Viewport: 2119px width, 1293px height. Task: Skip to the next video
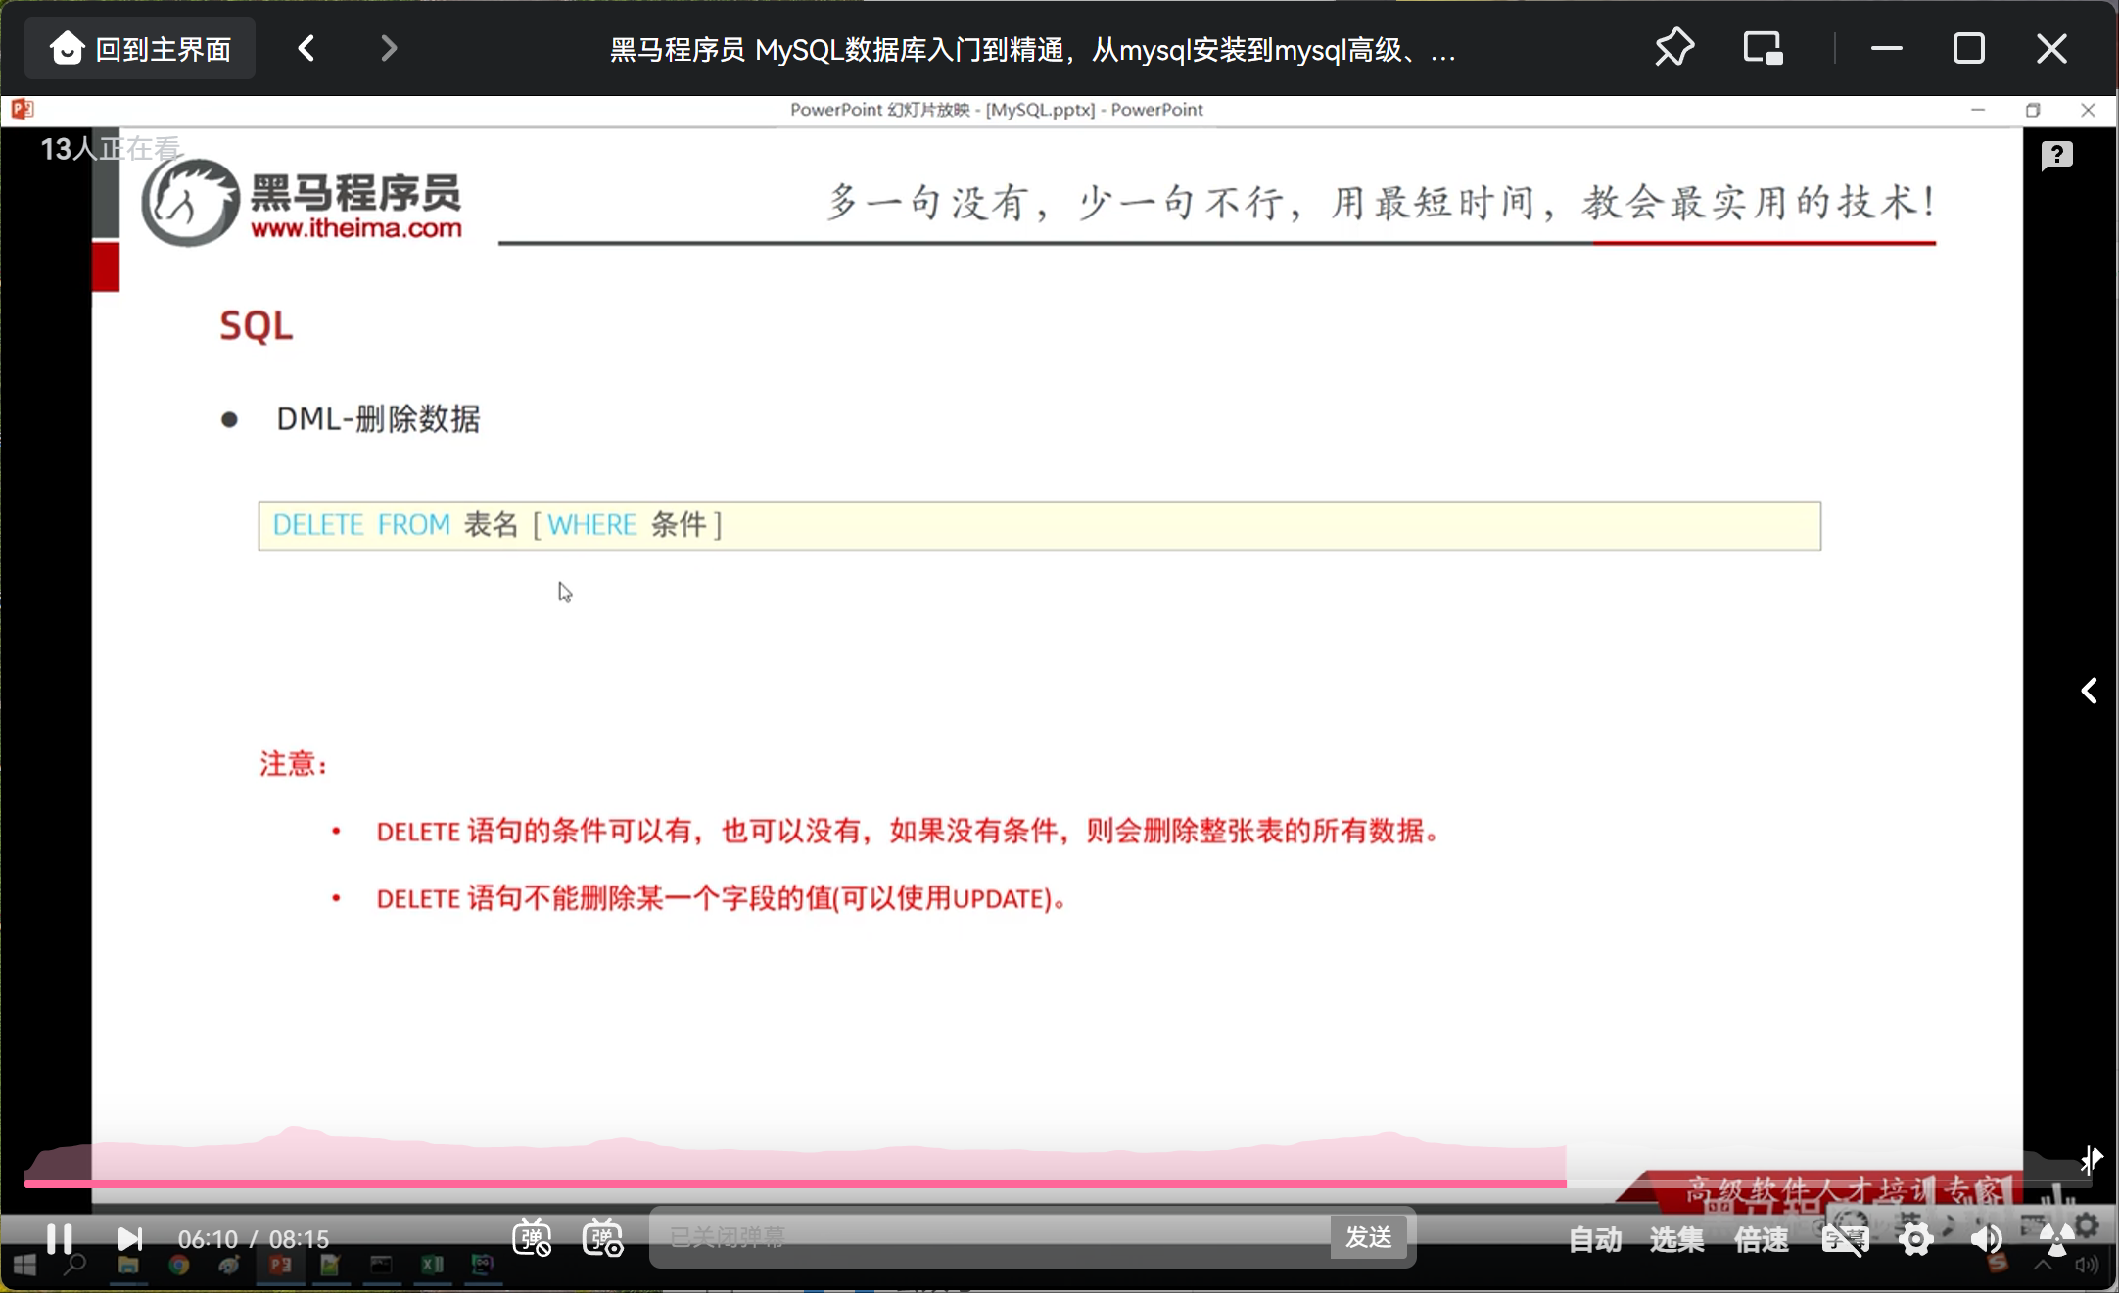pos(129,1239)
